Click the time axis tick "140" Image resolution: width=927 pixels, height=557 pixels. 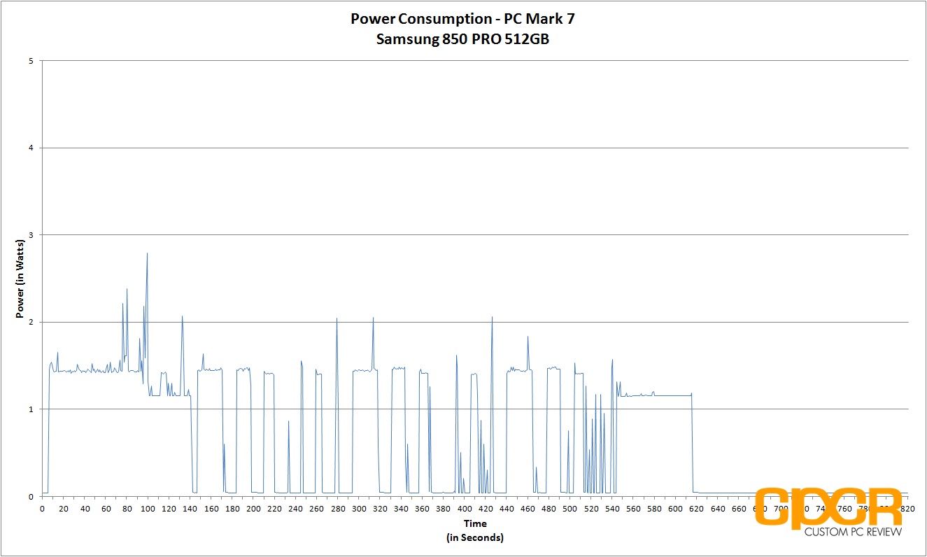tap(190, 509)
